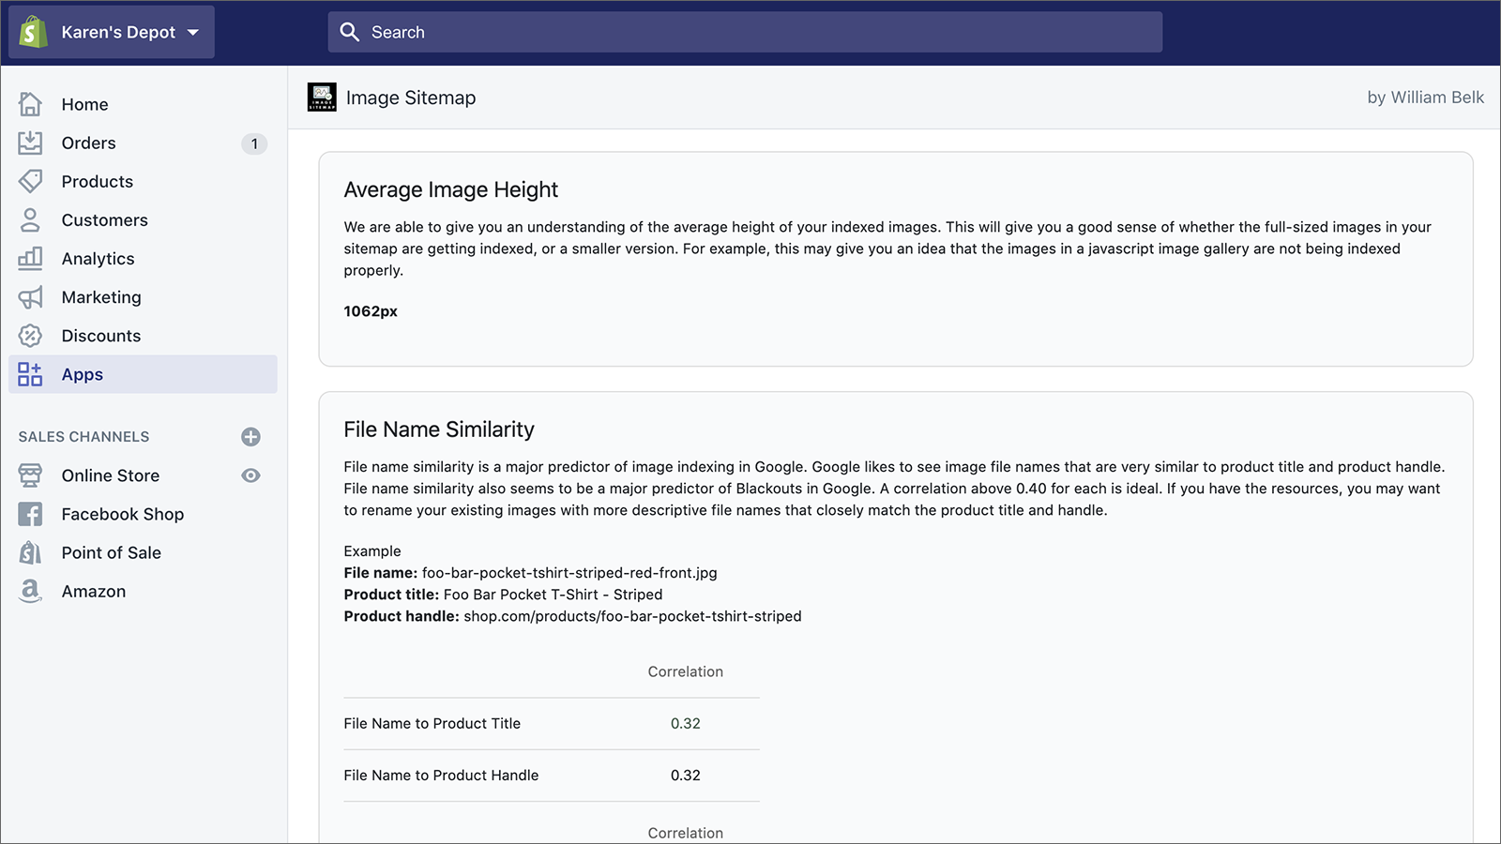Click the magnifying glass search icon
This screenshot has width=1501, height=844.
click(x=350, y=32)
